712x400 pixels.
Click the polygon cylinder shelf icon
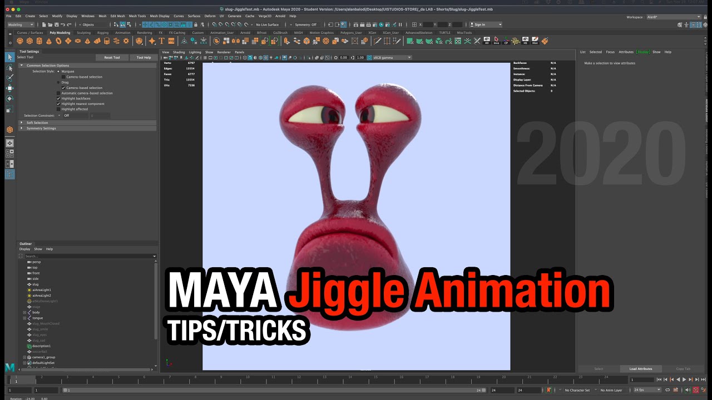[x=39, y=41]
